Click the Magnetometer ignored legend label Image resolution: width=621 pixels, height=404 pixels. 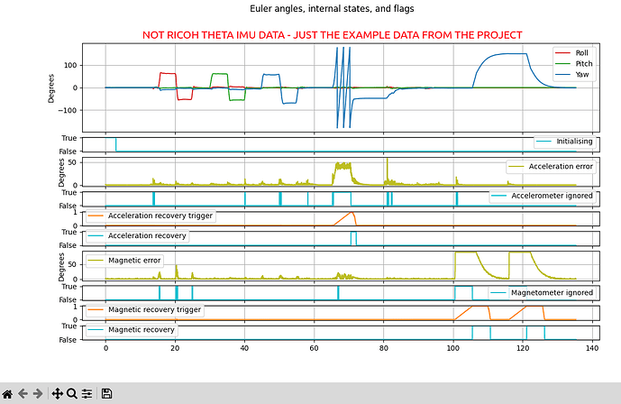552,293
